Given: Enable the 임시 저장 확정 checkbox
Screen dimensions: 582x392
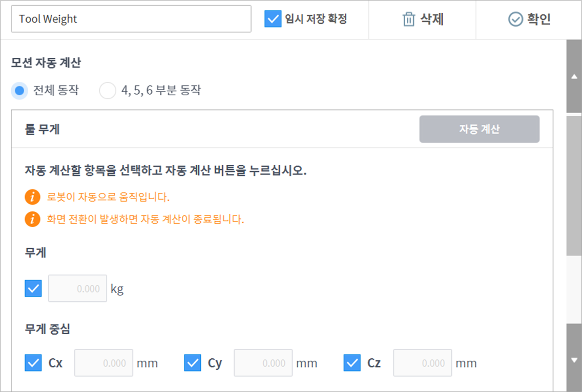Looking at the screenshot, I should point(273,19).
